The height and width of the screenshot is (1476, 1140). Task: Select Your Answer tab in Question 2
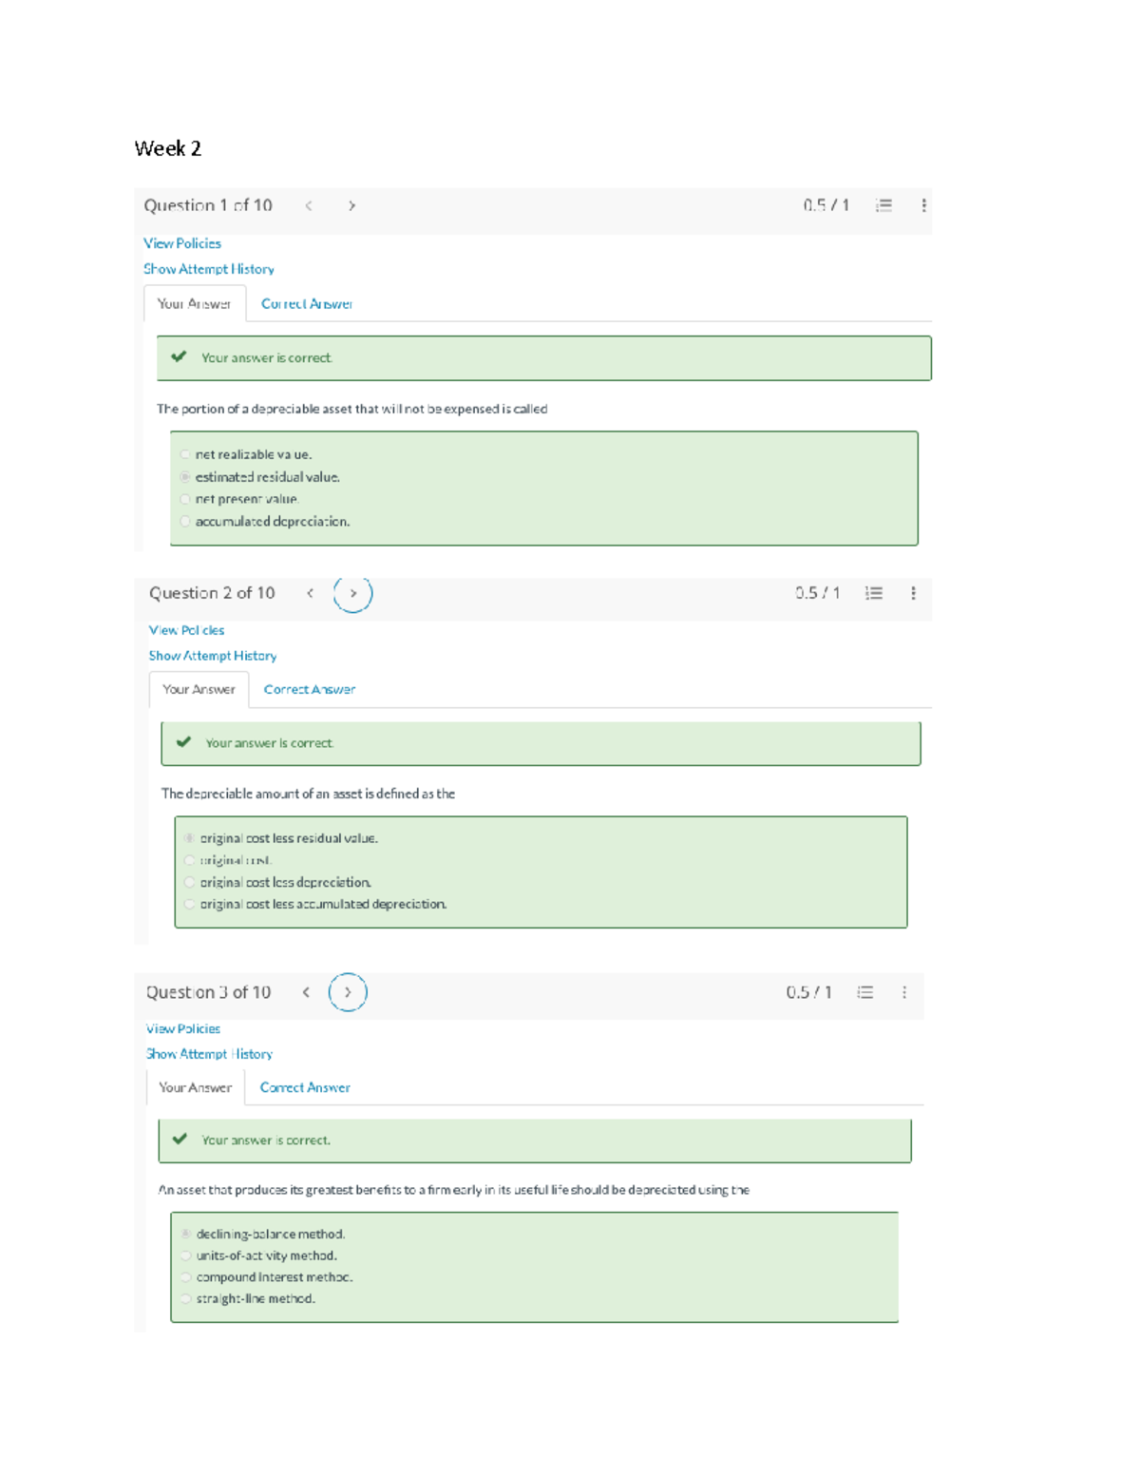199,689
